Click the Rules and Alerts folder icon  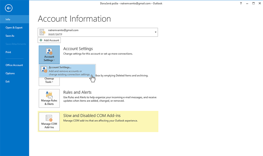[49, 95]
